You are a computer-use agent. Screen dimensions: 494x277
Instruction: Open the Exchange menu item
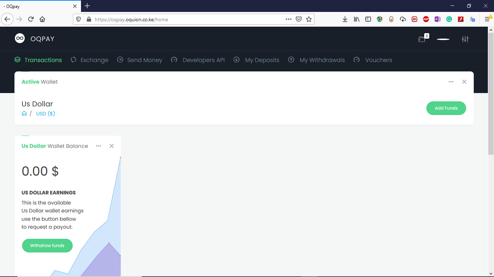coord(89,60)
